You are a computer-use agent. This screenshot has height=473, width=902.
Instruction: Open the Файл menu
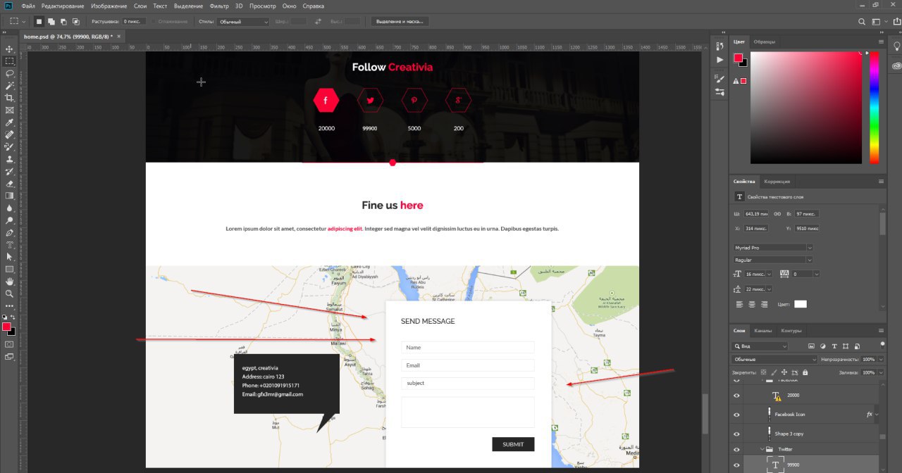pyautogui.click(x=28, y=6)
